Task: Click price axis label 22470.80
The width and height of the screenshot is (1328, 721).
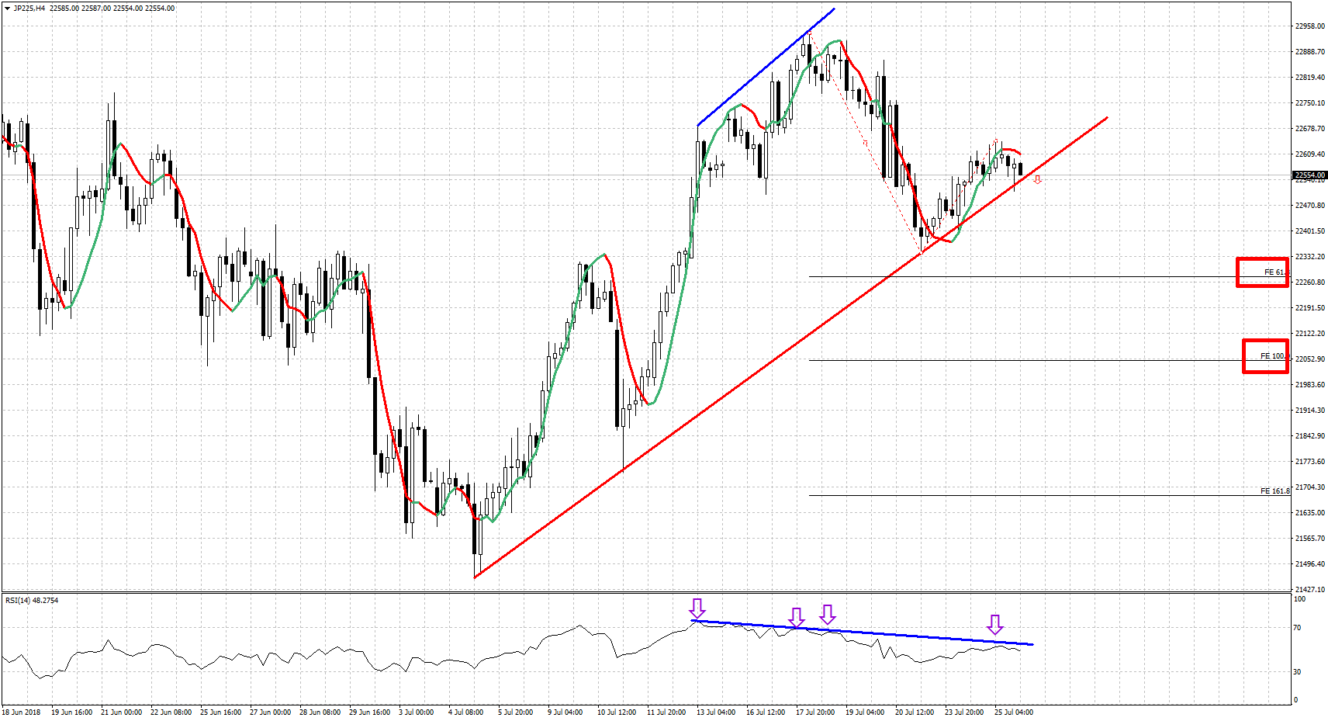Action: [x=1309, y=206]
